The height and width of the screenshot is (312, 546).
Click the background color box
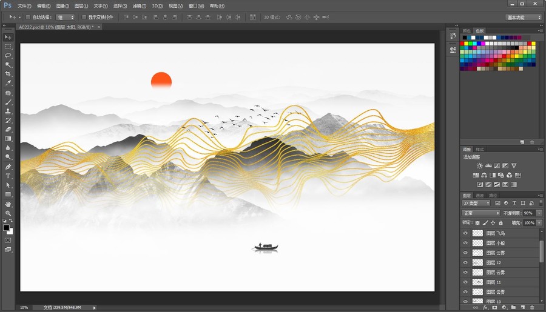(x=11, y=231)
